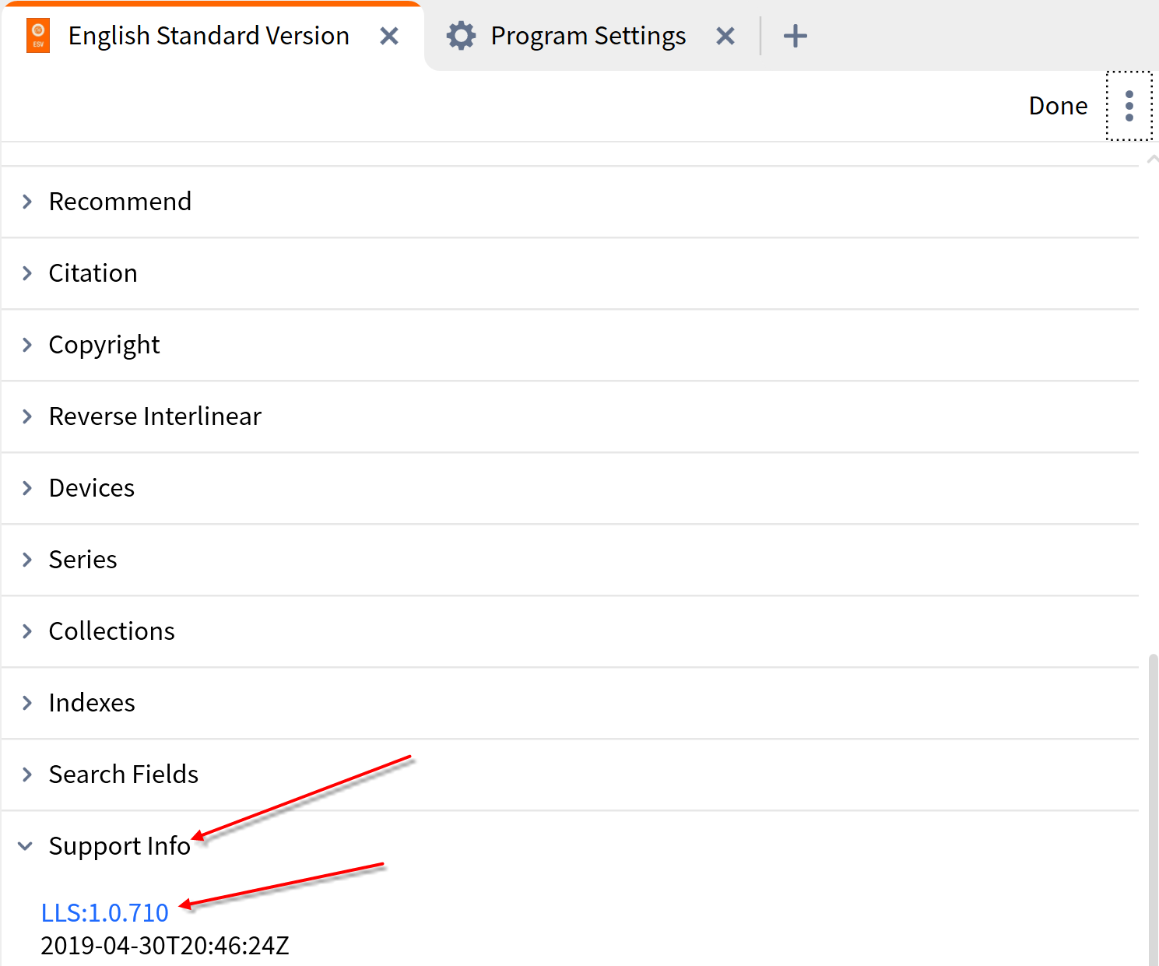Select the Search Fields heading text
The height and width of the screenshot is (966, 1159).
point(124,775)
